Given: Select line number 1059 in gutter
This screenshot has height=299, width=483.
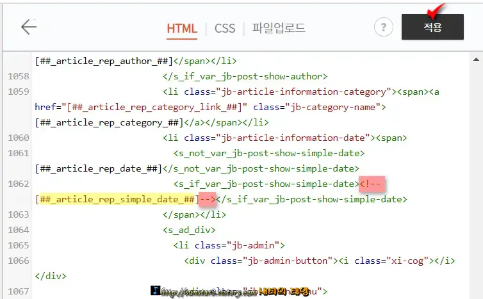Looking at the screenshot, I should coord(19,92).
